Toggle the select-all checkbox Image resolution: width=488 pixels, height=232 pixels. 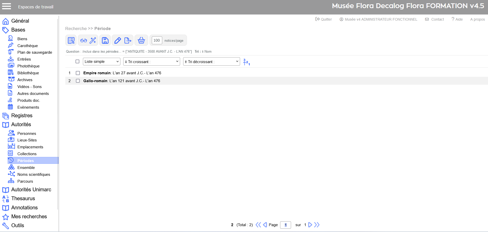(x=78, y=62)
